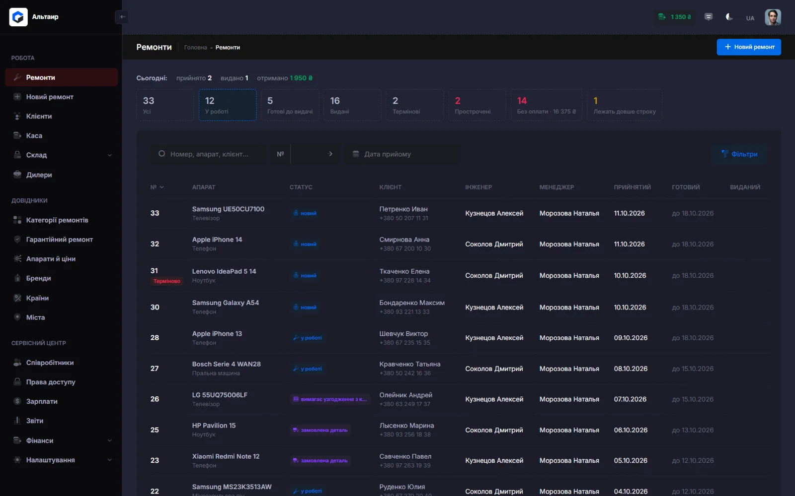Create a repair with Новий ремонт button

tap(749, 47)
